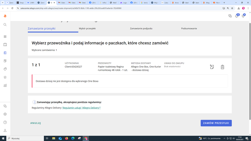Screen dimensions: 251x141
Task: Go back with the browser back arrow
Action: click(3, 8)
